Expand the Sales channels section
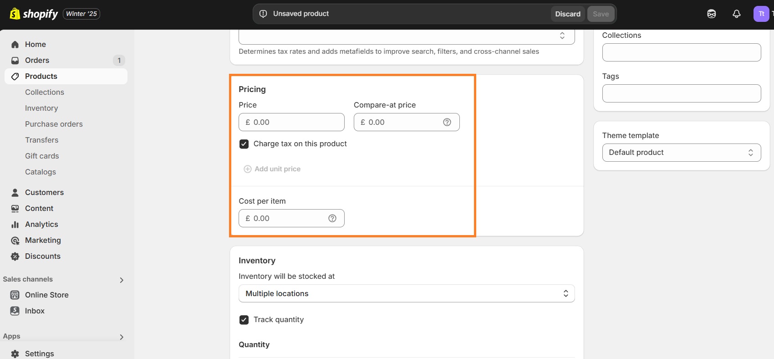 121,280
